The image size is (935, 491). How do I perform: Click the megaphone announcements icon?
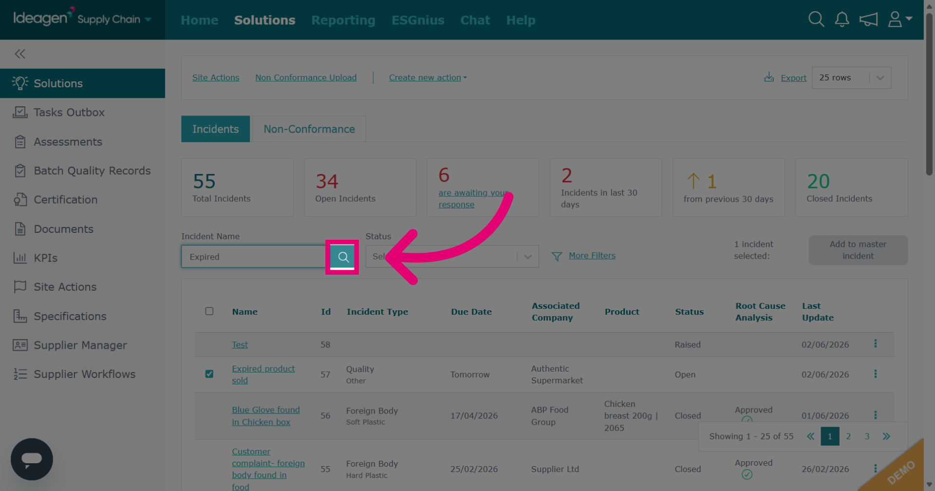(x=868, y=19)
